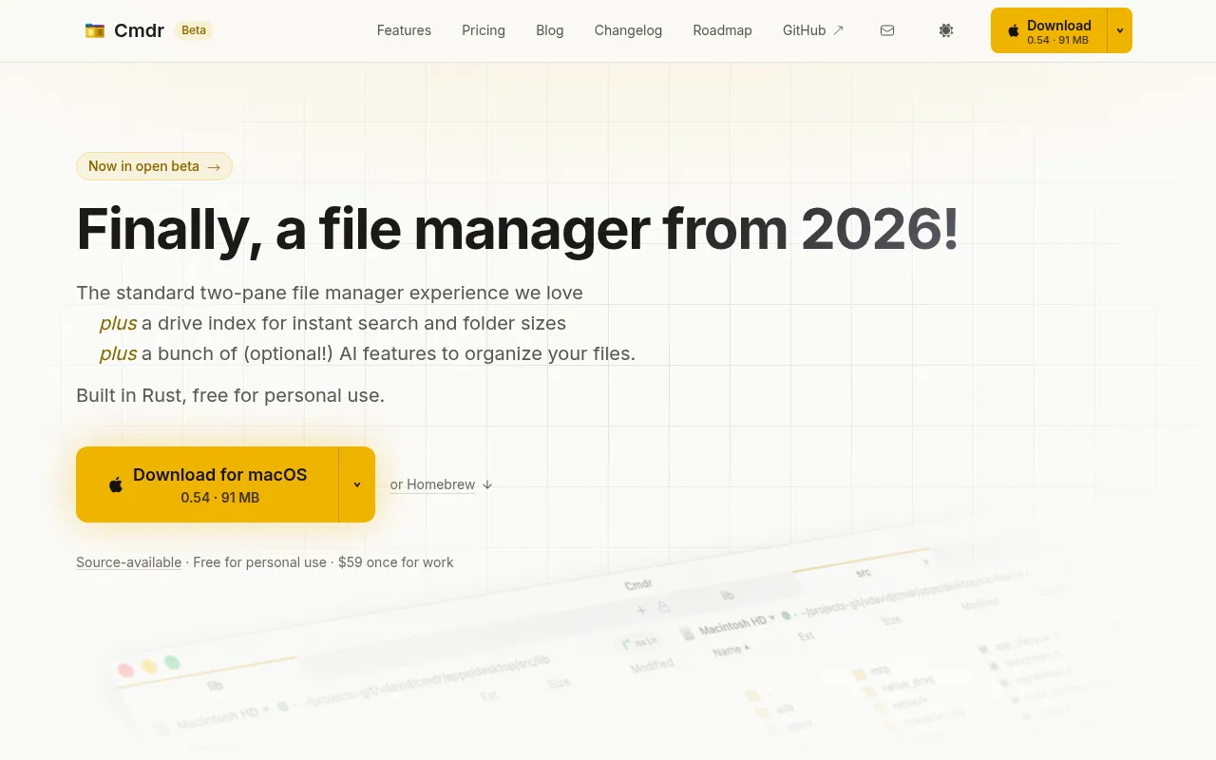This screenshot has height=760, width=1216.
Task: Open the Features menu item
Action: coord(404,30)
